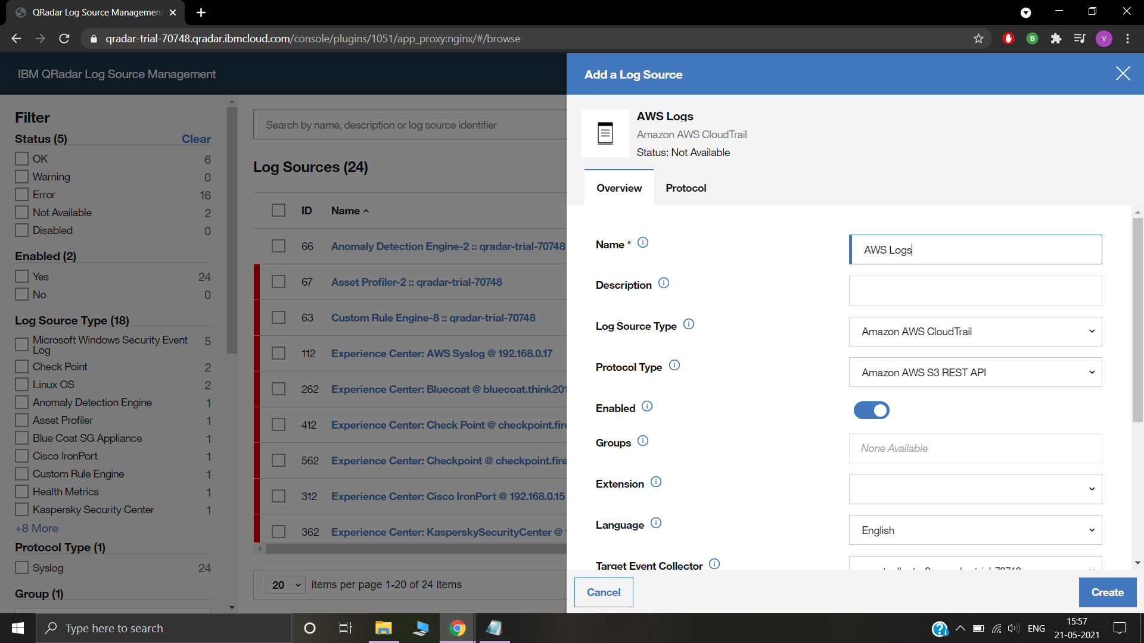Check the Linux OS log source type filter
Viewport: 1144px width, 643px height.
click(x=21, y=385)
